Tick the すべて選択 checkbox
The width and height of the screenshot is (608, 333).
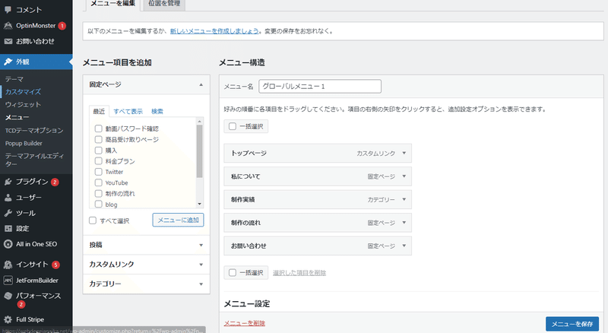pyautogui.click(x=93, y=220)
